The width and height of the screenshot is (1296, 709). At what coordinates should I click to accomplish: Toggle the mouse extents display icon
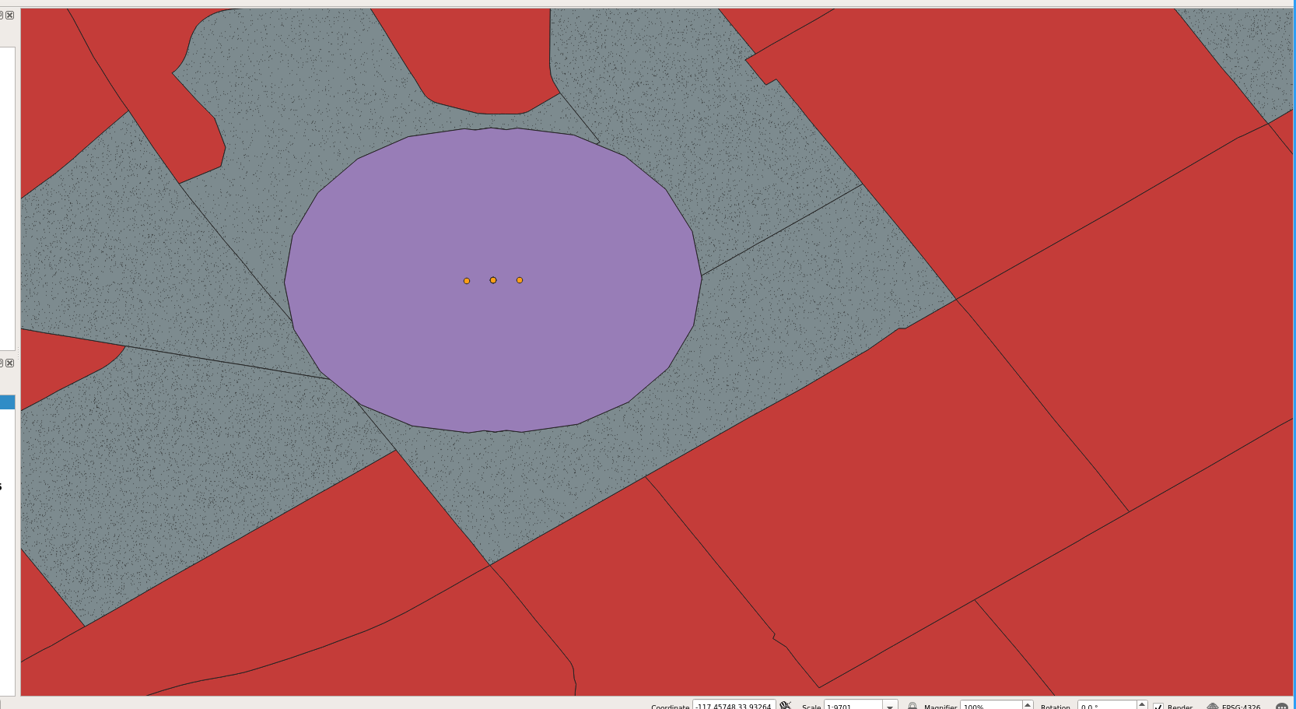(786, 705)
